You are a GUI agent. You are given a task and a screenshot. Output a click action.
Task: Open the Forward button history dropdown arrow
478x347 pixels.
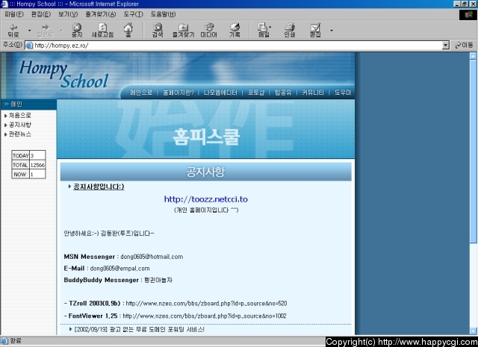[x=61, y=30]
